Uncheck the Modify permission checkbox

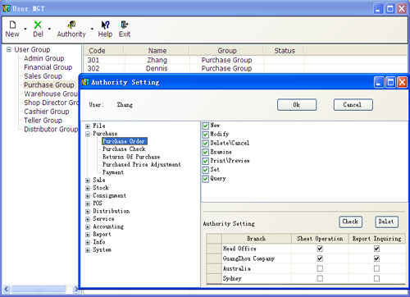tap(206, 135)
